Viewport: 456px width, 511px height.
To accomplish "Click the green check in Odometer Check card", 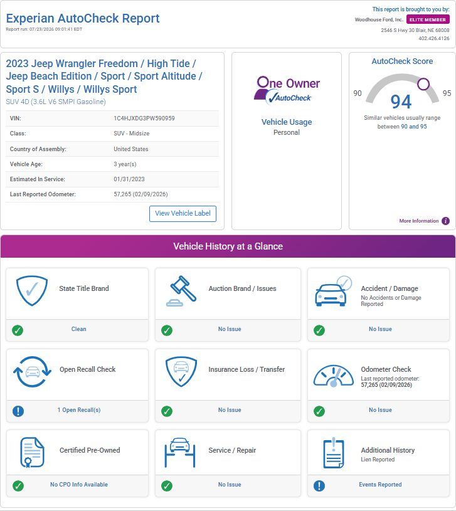I will pyautogui.click(x=319, y=411).
